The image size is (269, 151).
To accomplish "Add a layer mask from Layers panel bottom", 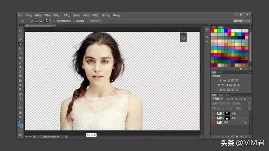I will (227, 136).
